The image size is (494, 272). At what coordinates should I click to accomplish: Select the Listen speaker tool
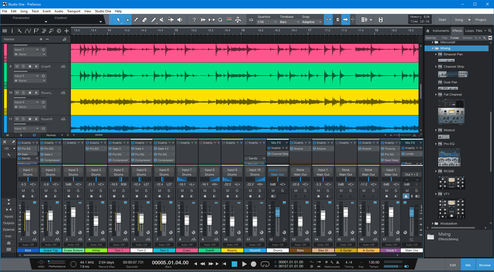pyautogui.click(x=180, y=20)
